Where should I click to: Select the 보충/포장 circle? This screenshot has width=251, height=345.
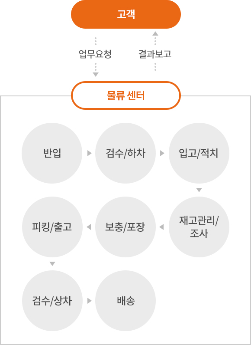coord(125,227)
